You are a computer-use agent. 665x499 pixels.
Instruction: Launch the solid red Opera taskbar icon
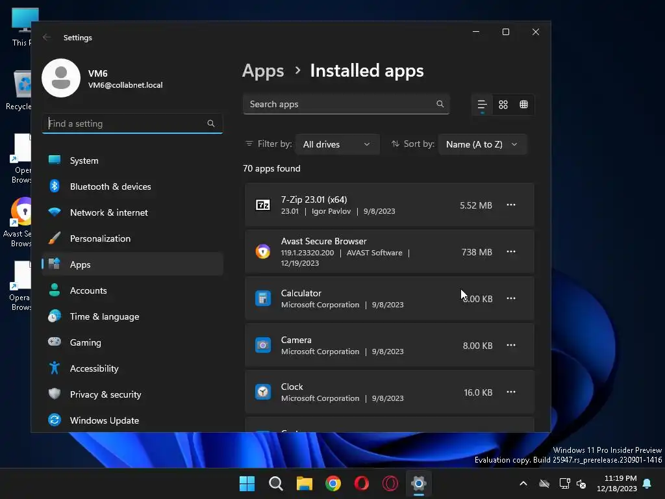click(361, 483)
